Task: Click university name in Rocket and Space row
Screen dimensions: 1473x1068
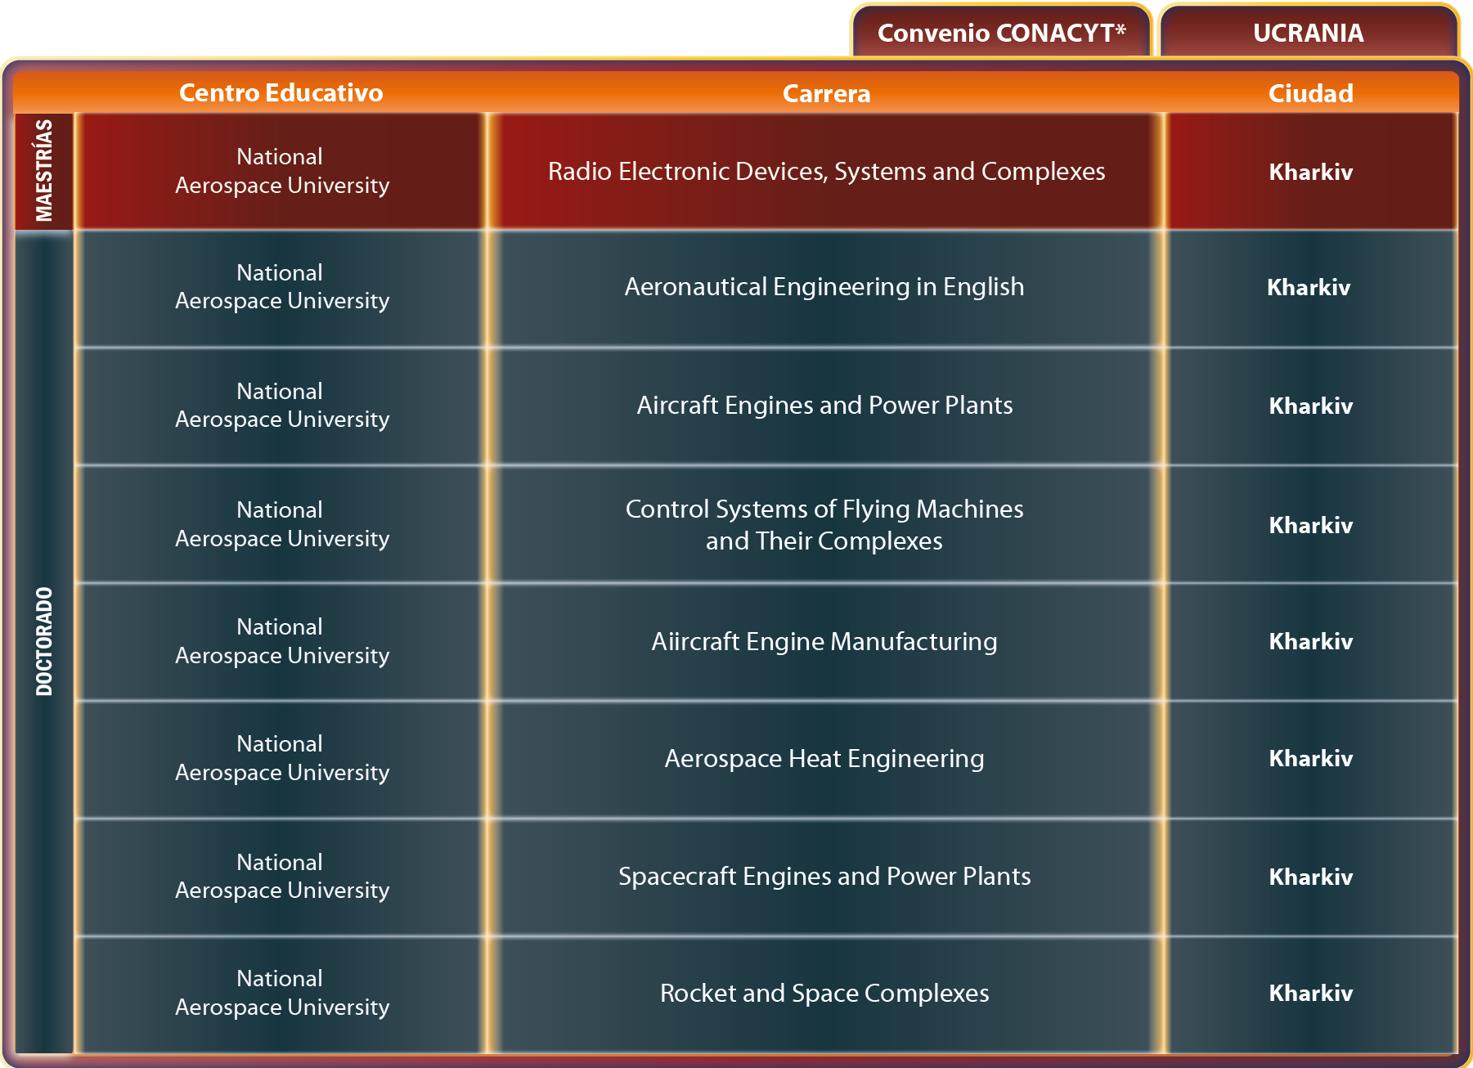Action: (x=282, y=993)
